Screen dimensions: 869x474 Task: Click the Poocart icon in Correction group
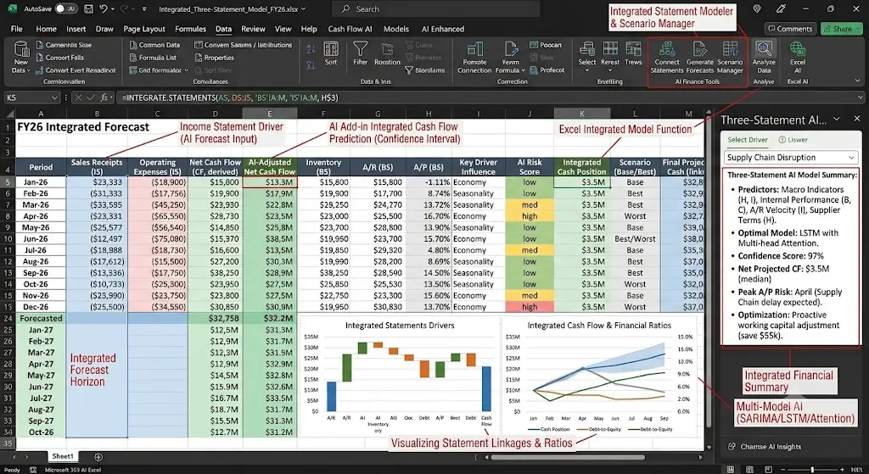pos(534,45)
